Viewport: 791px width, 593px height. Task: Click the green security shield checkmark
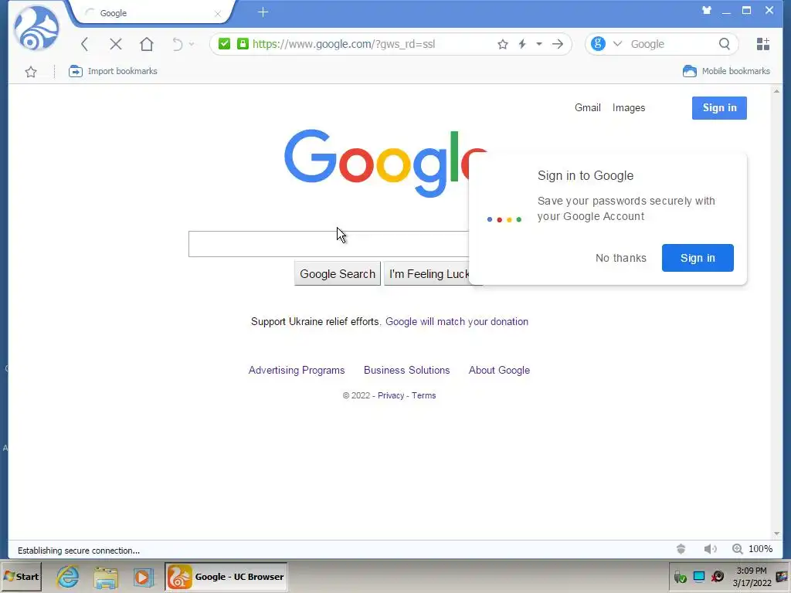pyautogui.click(x=225, y=44)
